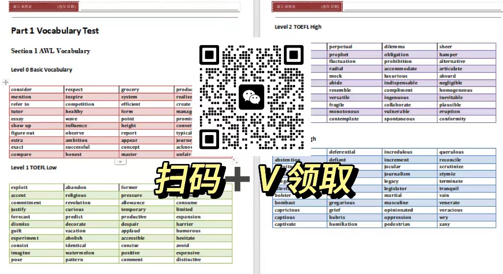
Task: Click the cell containing "deferential"
Action: pyautogui.click(x=355, y=152)
